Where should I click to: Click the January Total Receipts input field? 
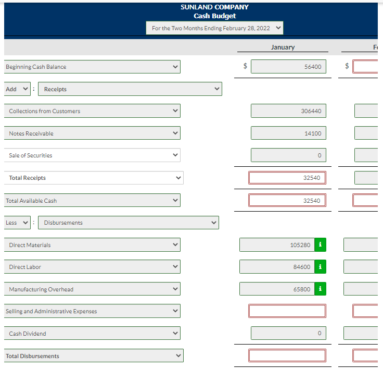point(287,178)
